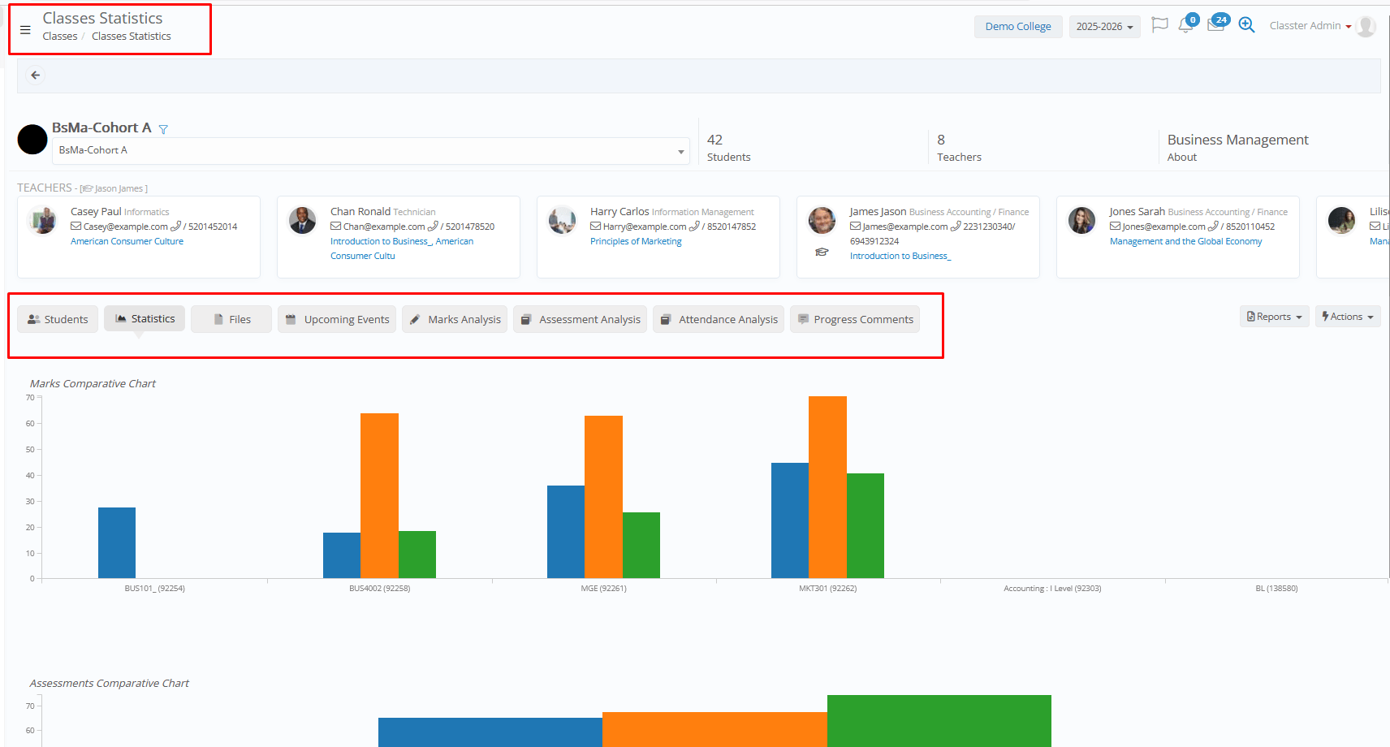Click the back arrow icon

point(36,76)
